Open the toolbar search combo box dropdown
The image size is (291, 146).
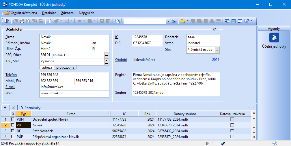[x=168, y=21]
